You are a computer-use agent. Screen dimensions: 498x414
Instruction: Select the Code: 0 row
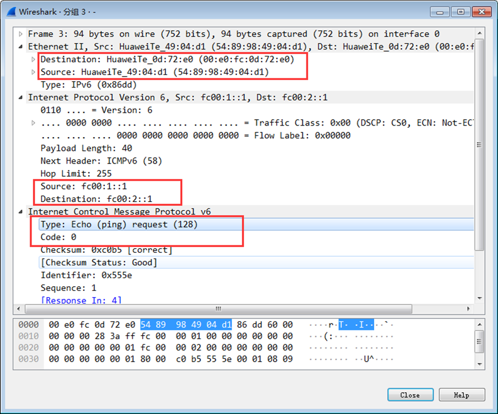click(x=59, y=237)
